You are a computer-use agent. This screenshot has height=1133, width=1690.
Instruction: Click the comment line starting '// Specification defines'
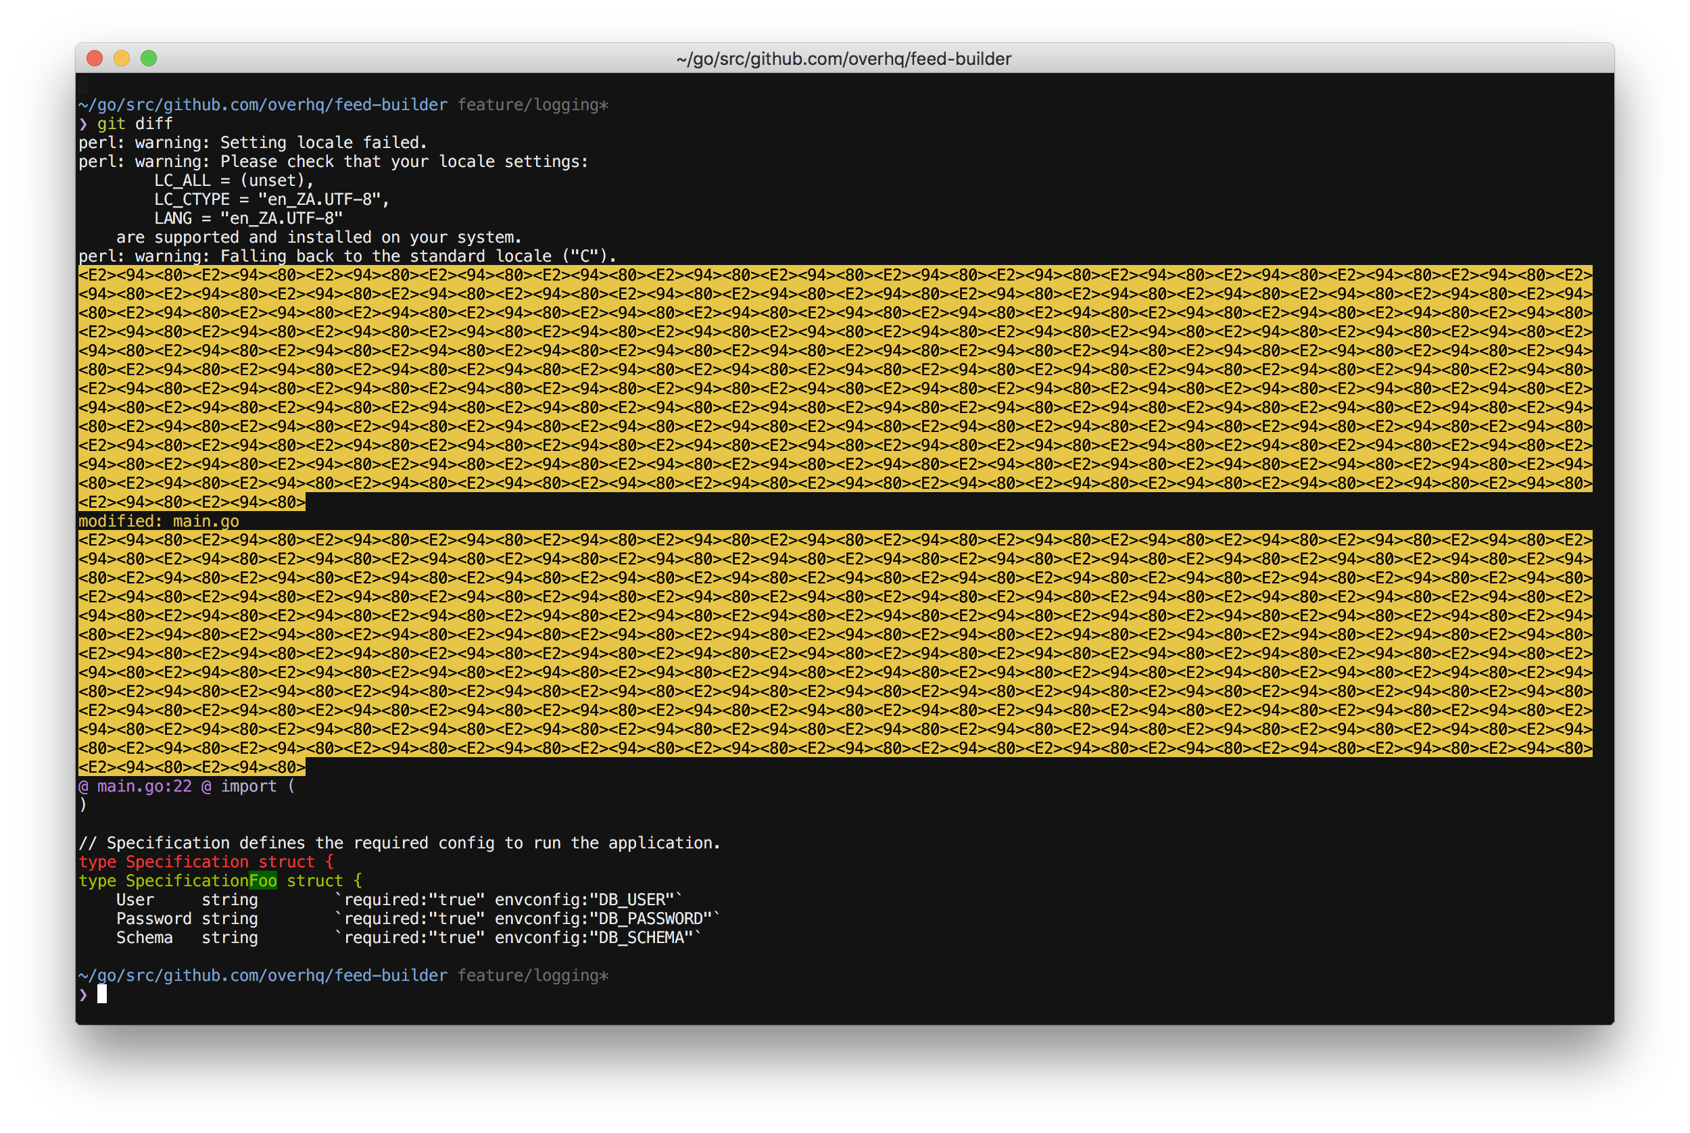point(399,843)
